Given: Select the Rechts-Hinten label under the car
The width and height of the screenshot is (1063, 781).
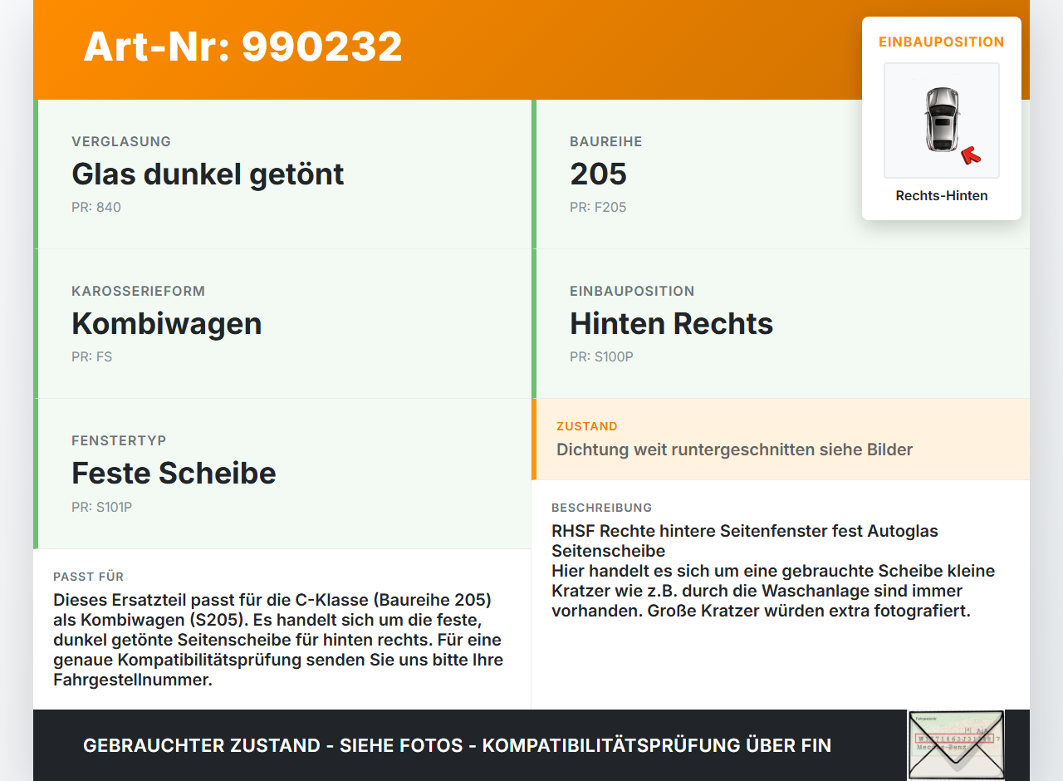Looking at the screenshot, I should click(x=941, y=195).
